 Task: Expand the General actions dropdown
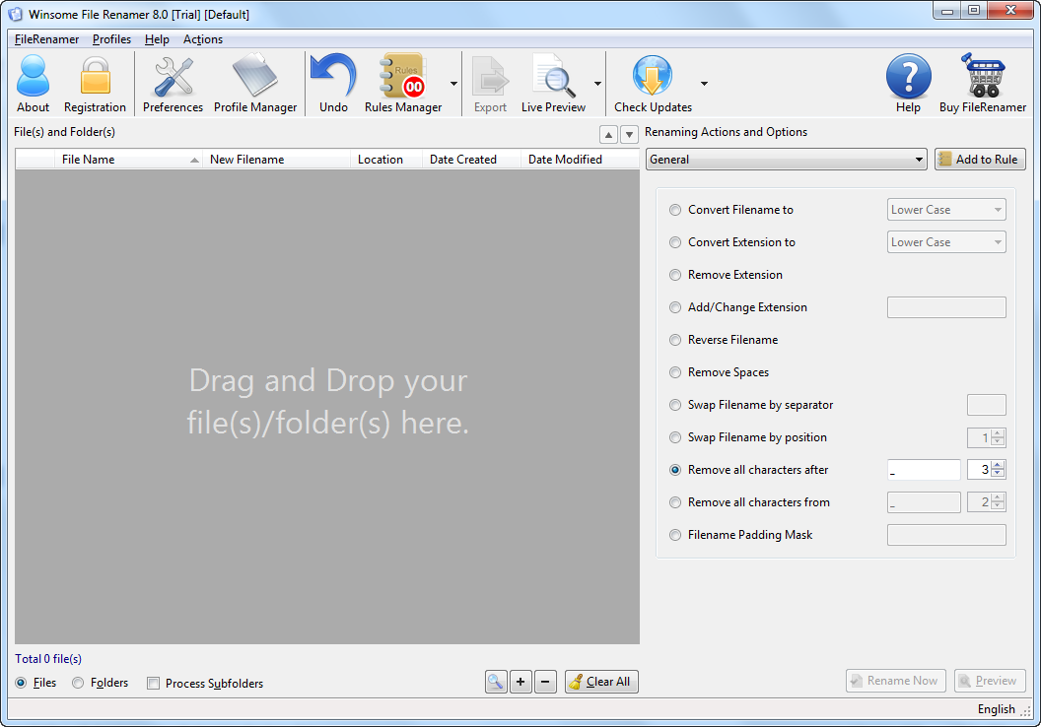786,160
